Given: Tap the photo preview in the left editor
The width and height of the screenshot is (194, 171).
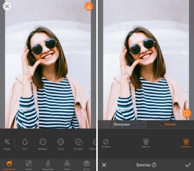Looking at the screenshot, I should click(x=48, y=64).
